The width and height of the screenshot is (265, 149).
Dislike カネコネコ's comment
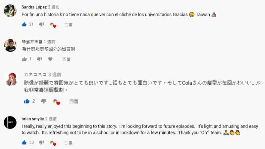click(44, 101)
